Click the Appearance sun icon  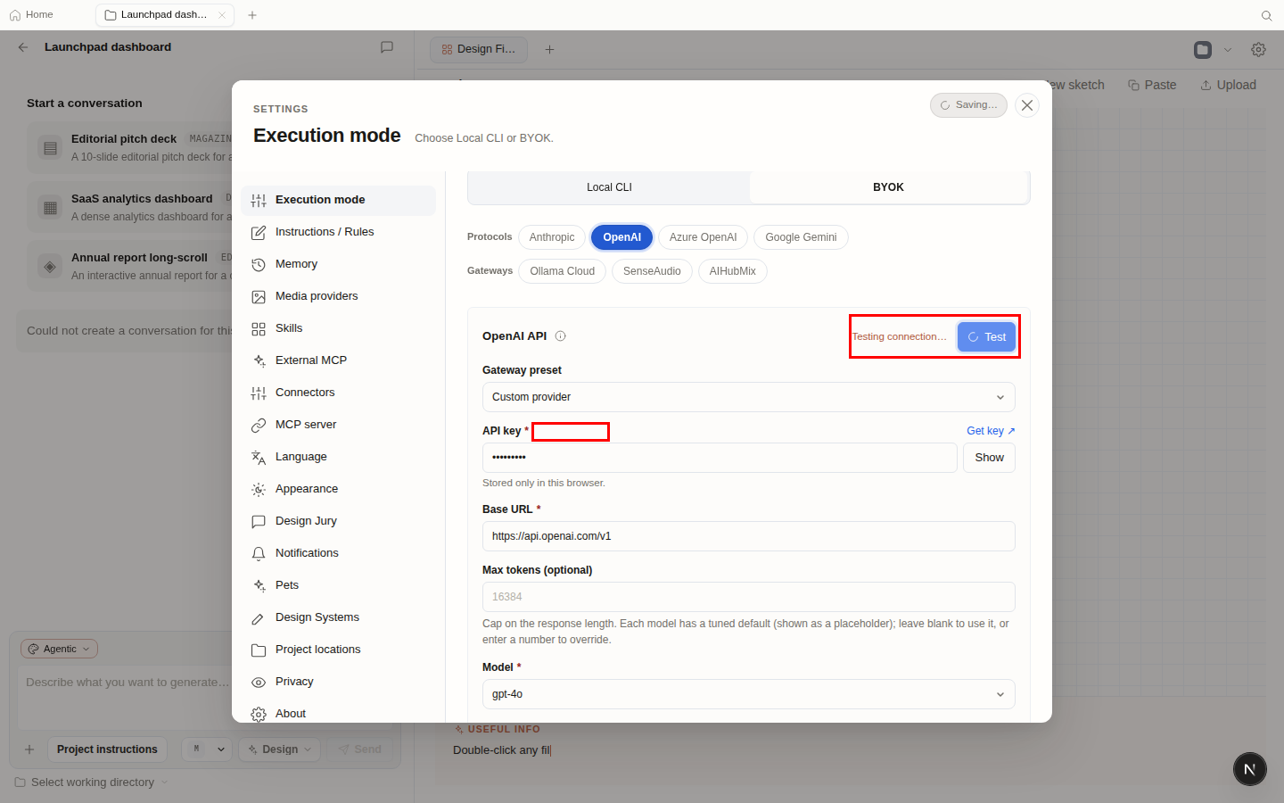click(259, 490)
